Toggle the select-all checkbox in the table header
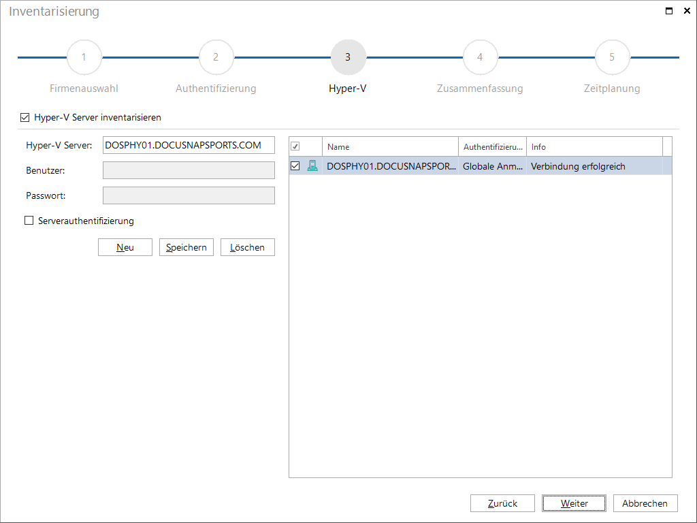The image size is (697, 523). coord(295,146)
